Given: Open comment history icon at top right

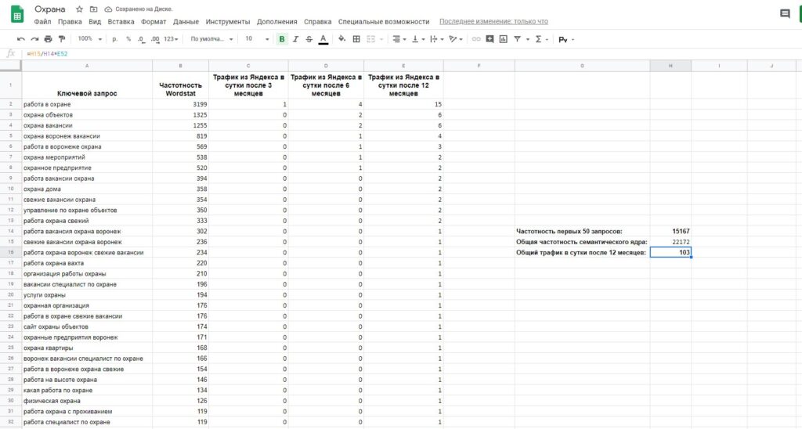Looking at the screenshot, I should (785, 14).
